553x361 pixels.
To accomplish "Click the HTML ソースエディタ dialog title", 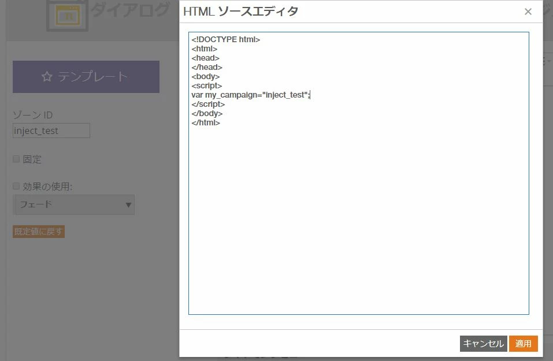I will click(241, 12).
